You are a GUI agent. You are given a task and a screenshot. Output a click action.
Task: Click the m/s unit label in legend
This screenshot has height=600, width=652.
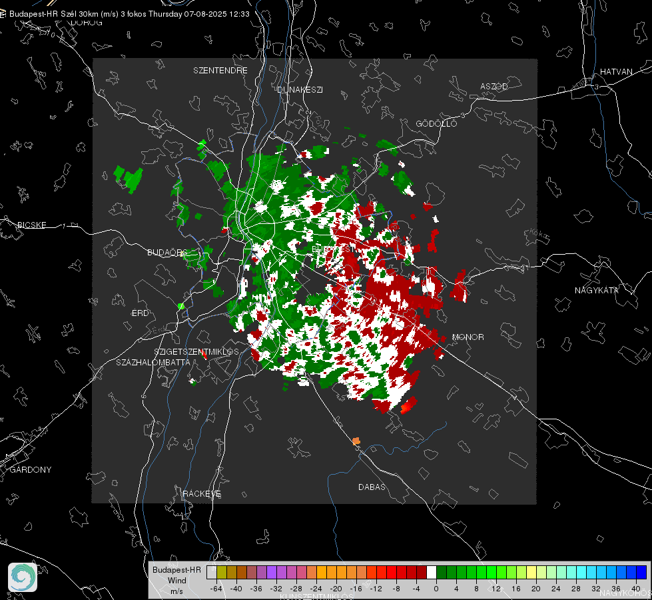[176, 591]
